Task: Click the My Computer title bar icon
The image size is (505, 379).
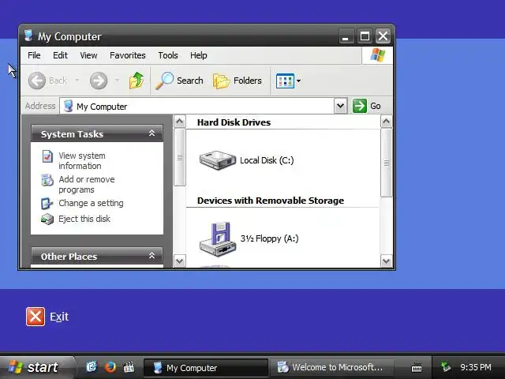Action: pos(28,36)
